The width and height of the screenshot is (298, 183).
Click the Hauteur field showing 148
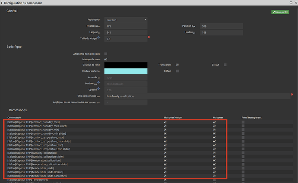(x=221, y=32)
